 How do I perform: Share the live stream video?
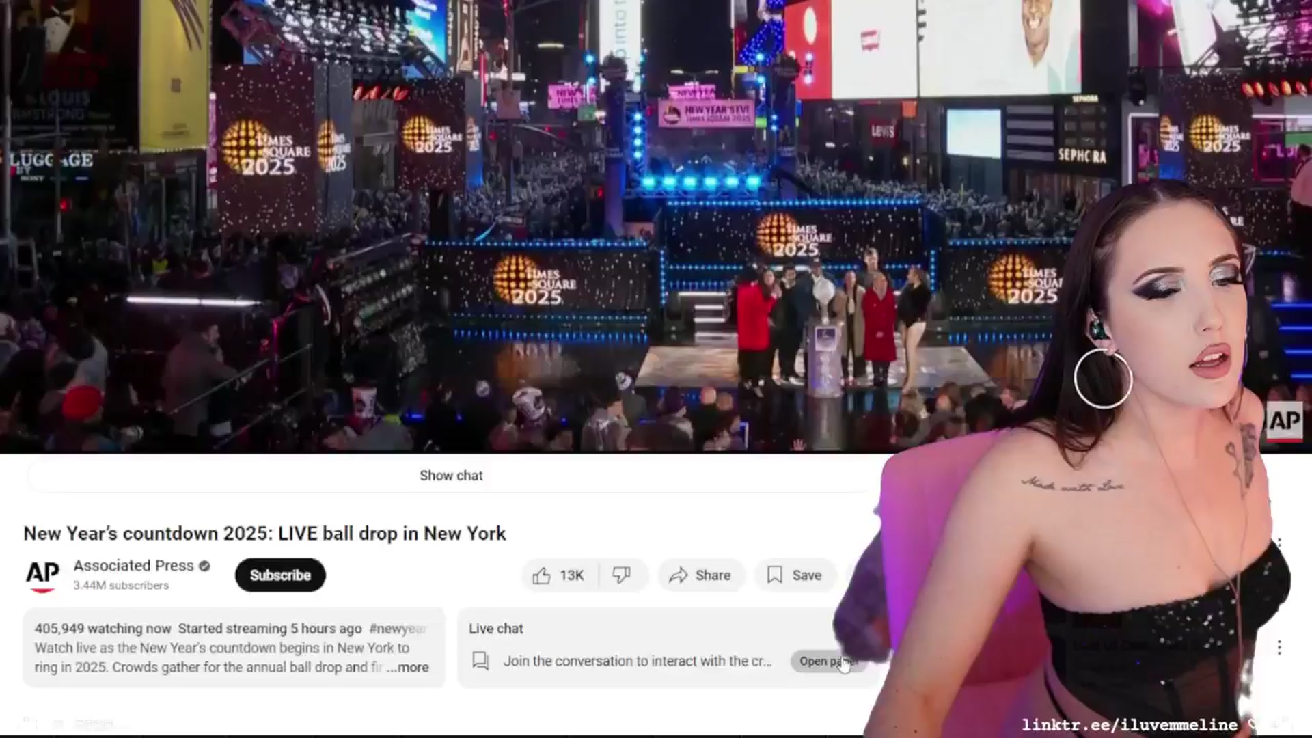point(700,575)
